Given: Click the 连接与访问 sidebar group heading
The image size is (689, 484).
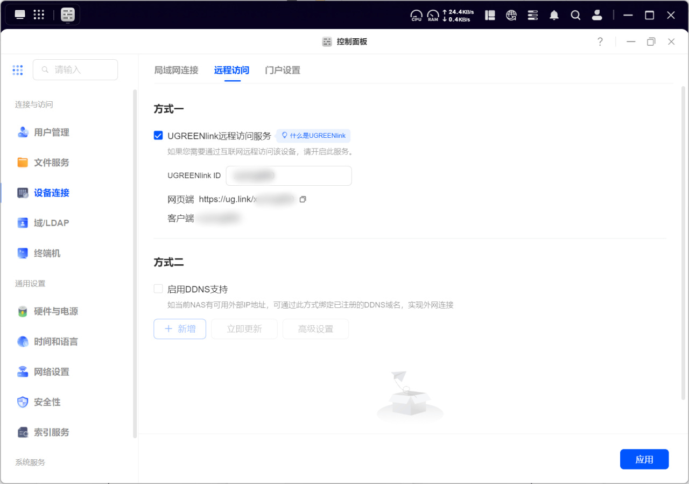Looking at the screenshot, I should coord(34,104).
